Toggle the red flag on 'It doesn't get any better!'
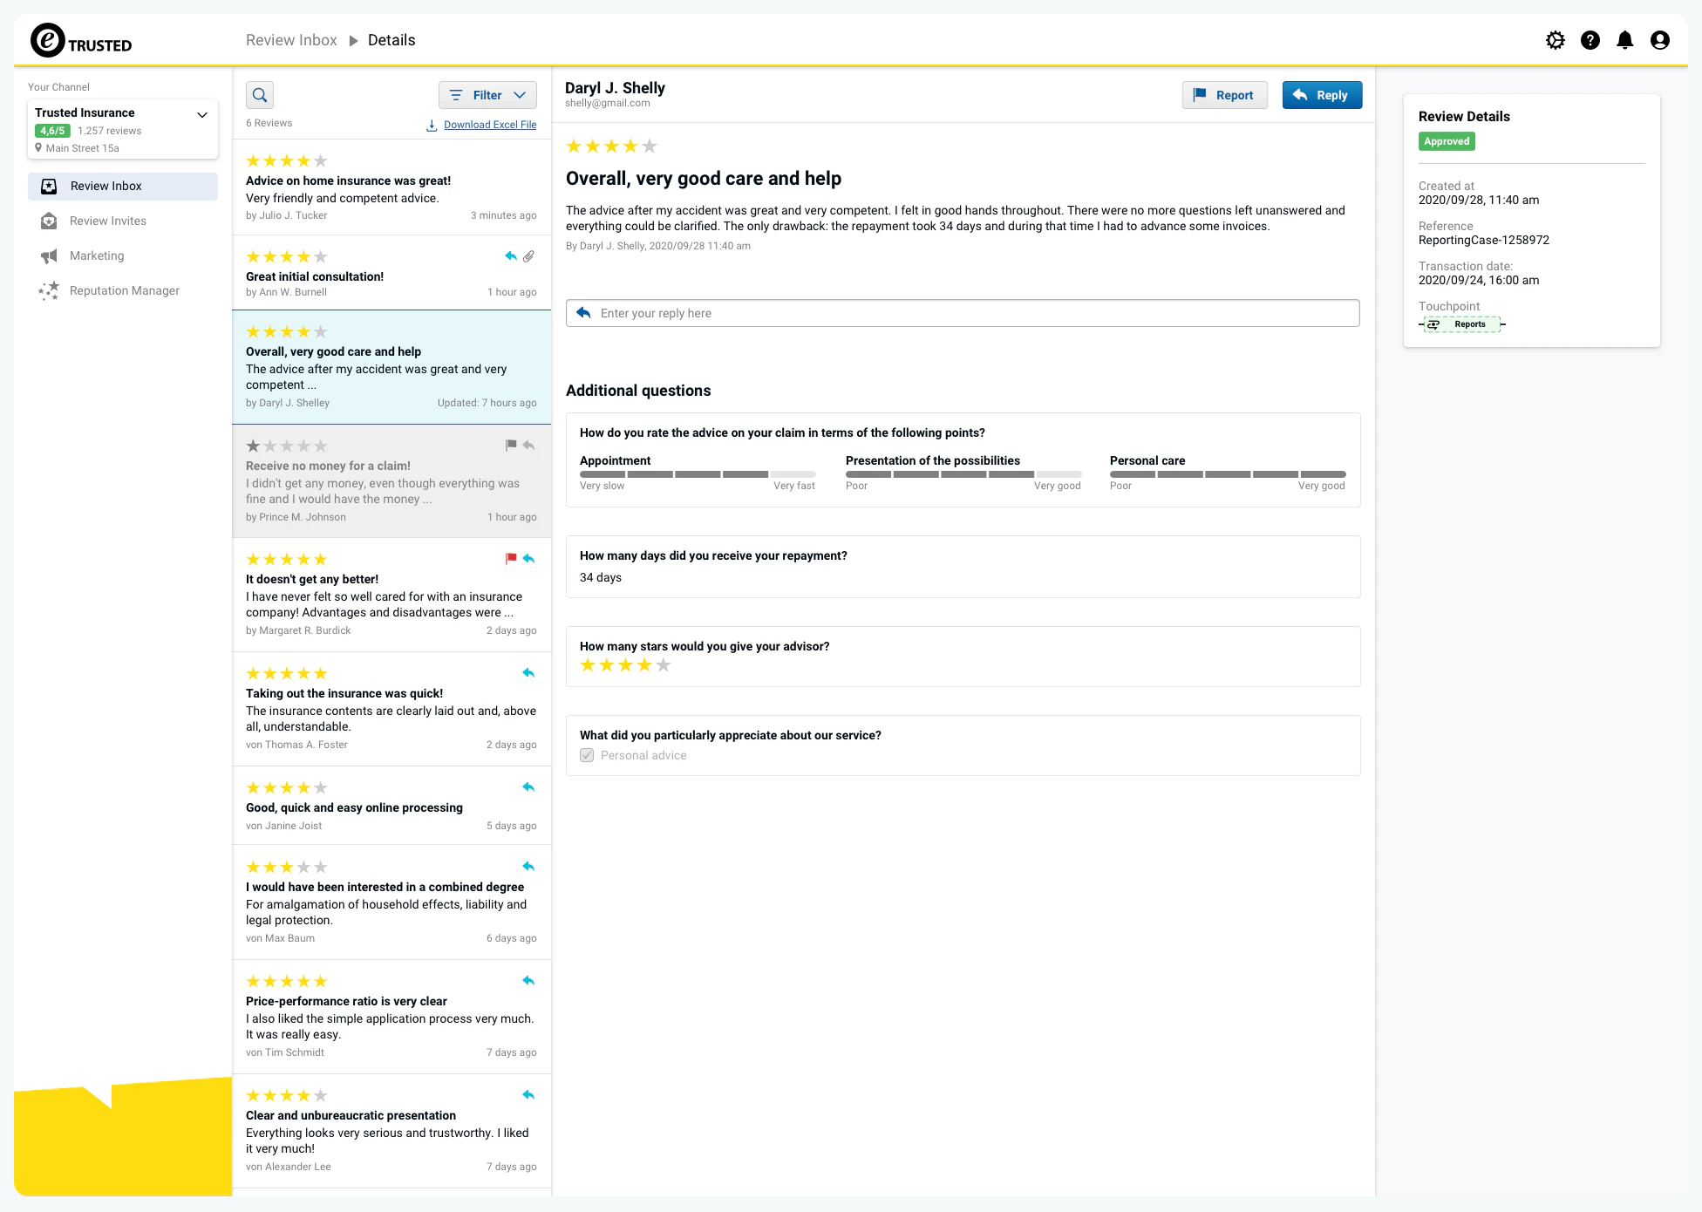This screenshot has height=1212, width=1702. tap(511, 558)
